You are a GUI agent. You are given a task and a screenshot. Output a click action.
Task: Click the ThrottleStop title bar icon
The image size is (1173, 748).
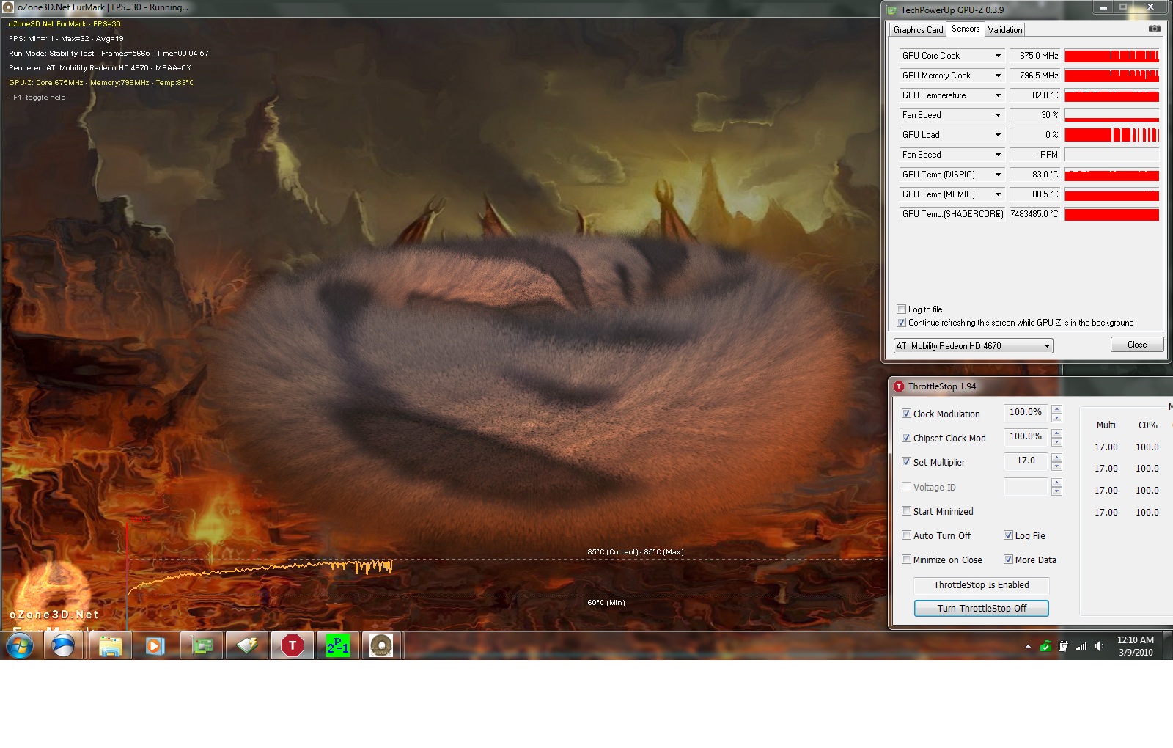899,386
